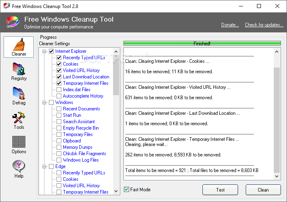
Task: Select the Search Assistant tree item
Action: [x=79, y=122]
